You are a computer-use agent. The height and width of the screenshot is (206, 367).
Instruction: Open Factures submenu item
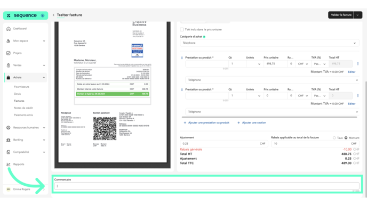click(19, 101)
